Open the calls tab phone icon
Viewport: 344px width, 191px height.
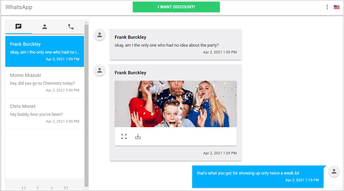click(71, 27)
